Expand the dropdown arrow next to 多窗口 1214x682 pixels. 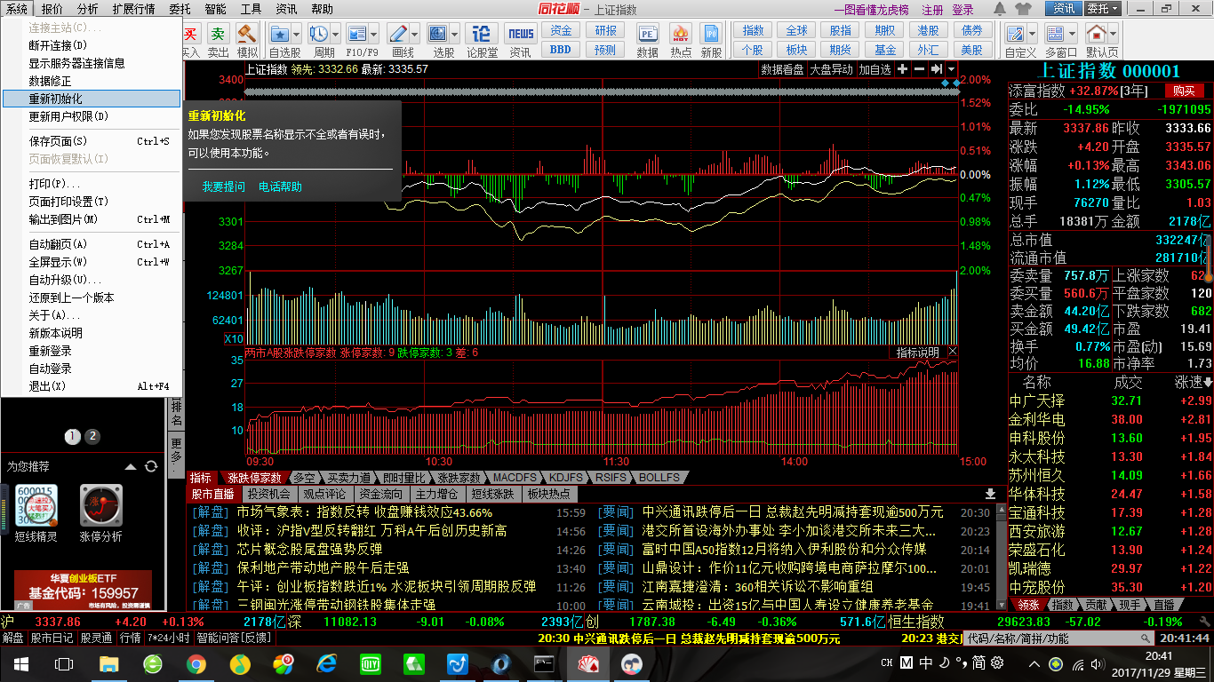point(1074,34)
